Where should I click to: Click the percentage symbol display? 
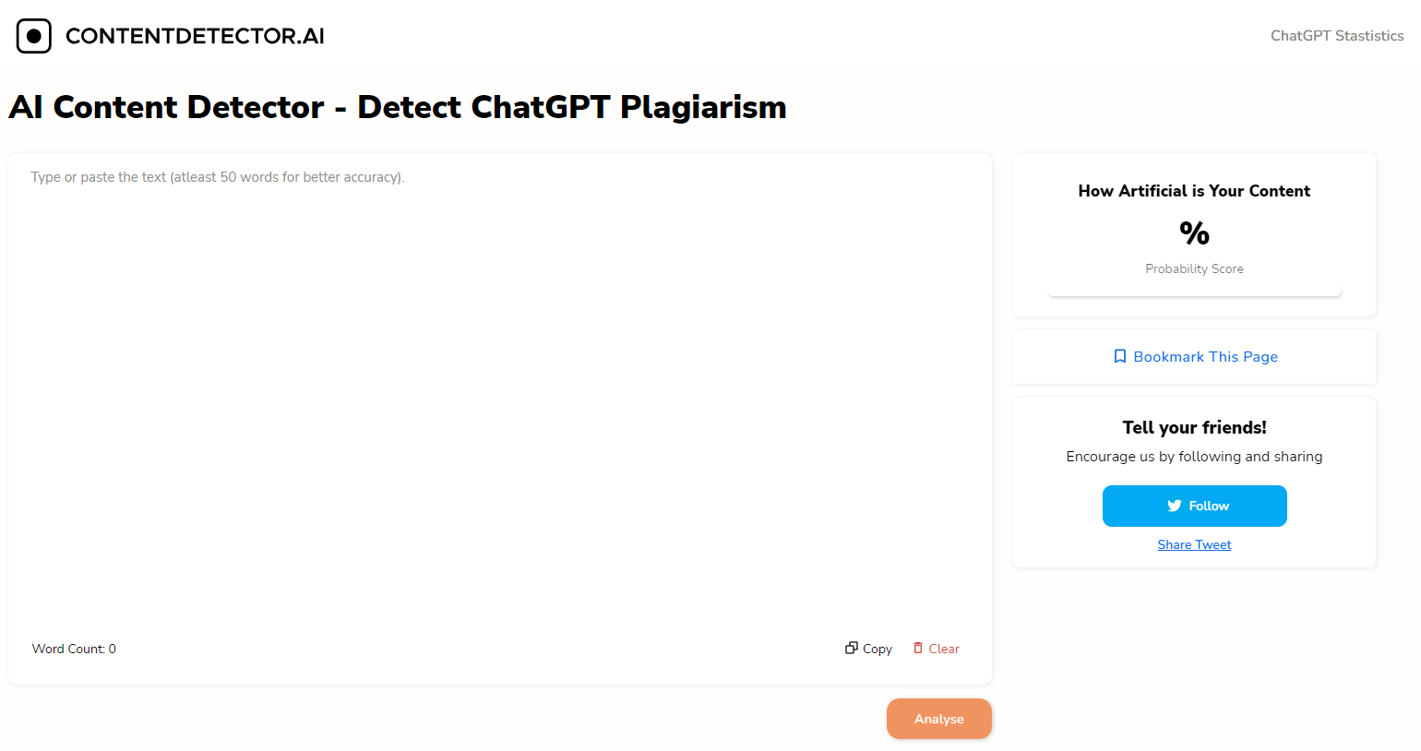point(1194,232)
